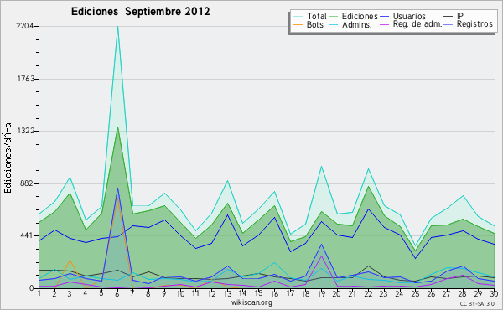Click the orange Bots peak on day 3
This screenshot has height=310, width=503.
point(70,260)
